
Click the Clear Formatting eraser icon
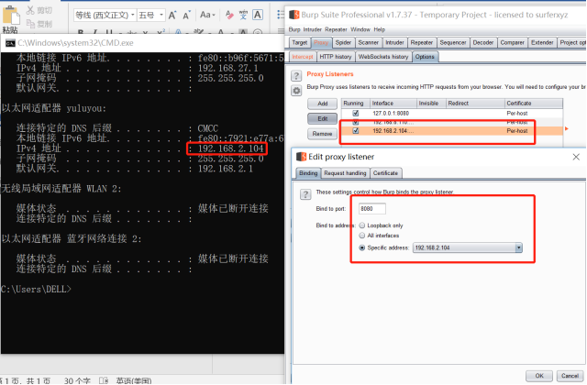[x=229, y=15]
